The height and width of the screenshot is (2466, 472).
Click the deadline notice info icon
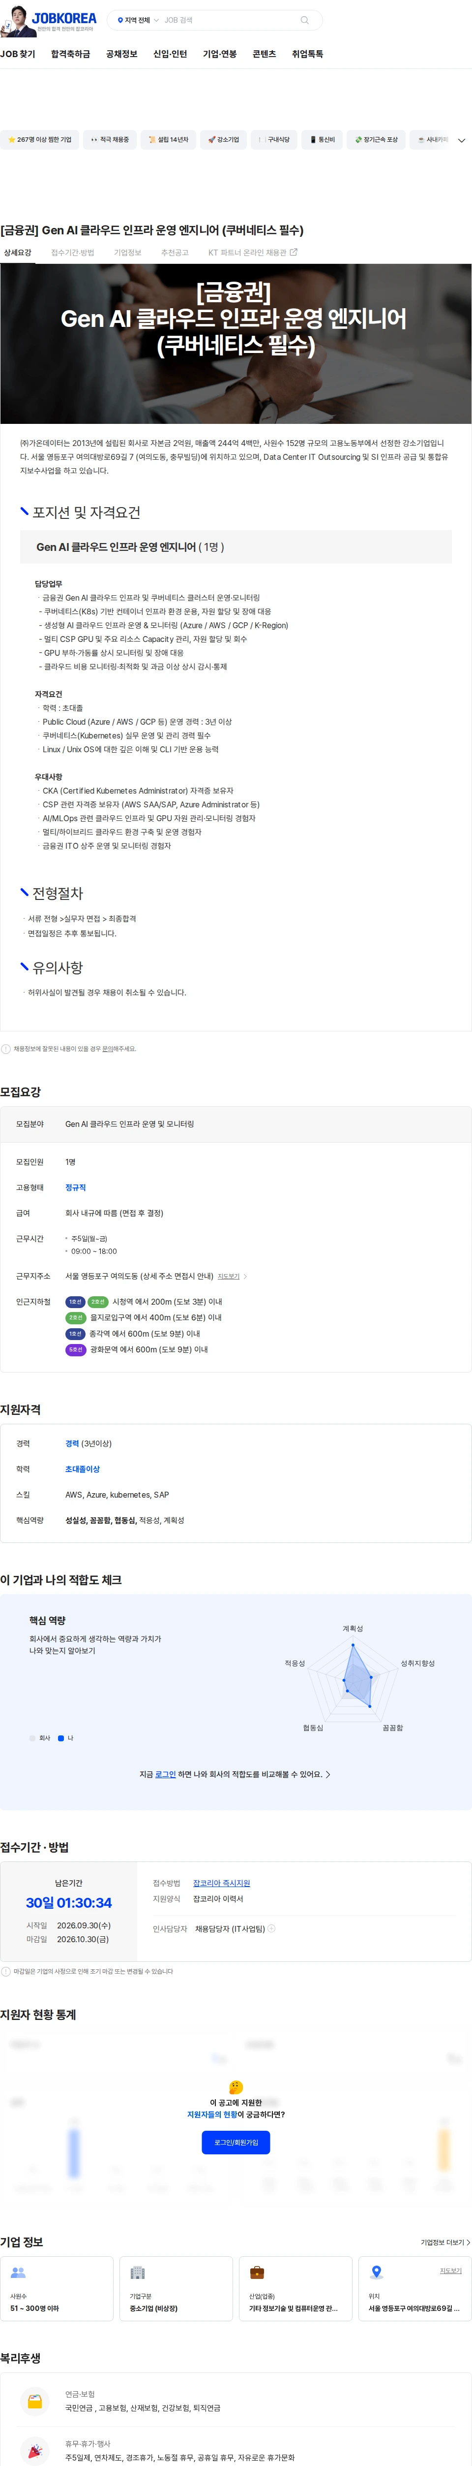tap(6, 1972)
